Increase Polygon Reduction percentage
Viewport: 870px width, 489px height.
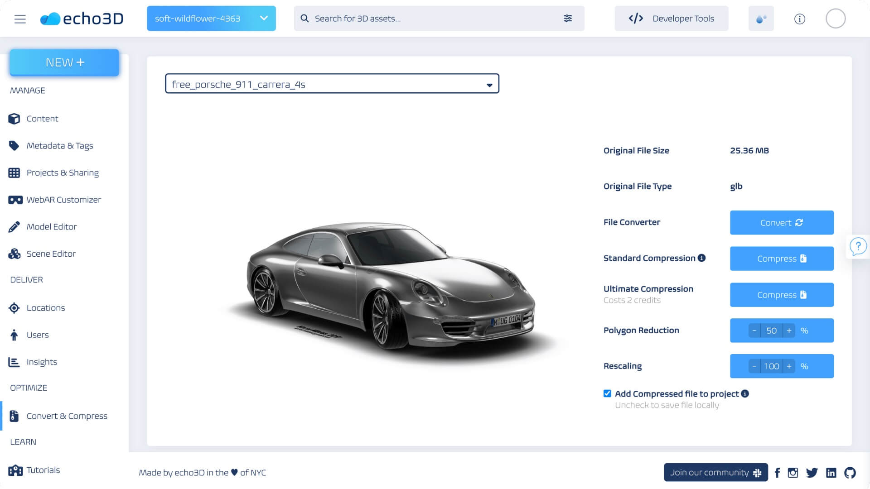(789, 331)
